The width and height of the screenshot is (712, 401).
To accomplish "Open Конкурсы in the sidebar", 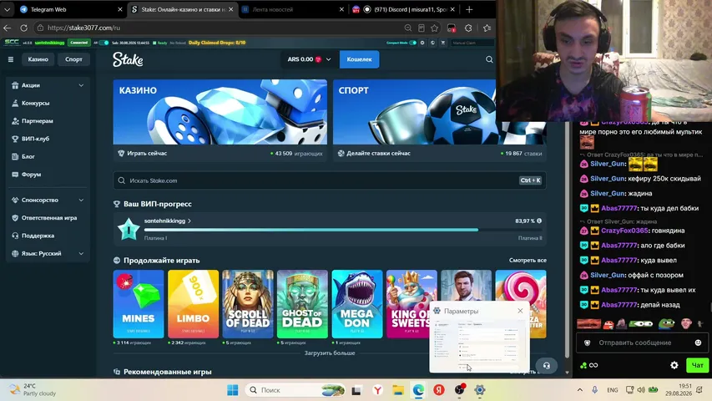I will 35,104.
